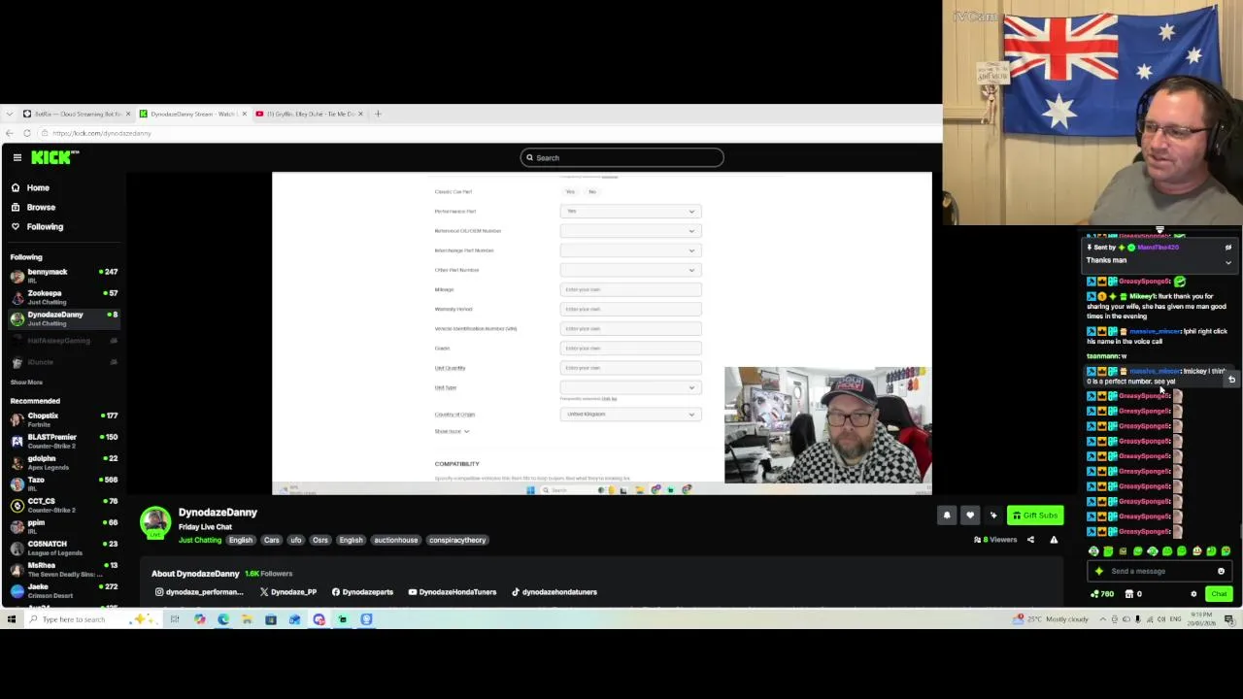Open the Performance Part dropdown
1243x699 pixels.
pyautogui.click(x=630, y=211)
